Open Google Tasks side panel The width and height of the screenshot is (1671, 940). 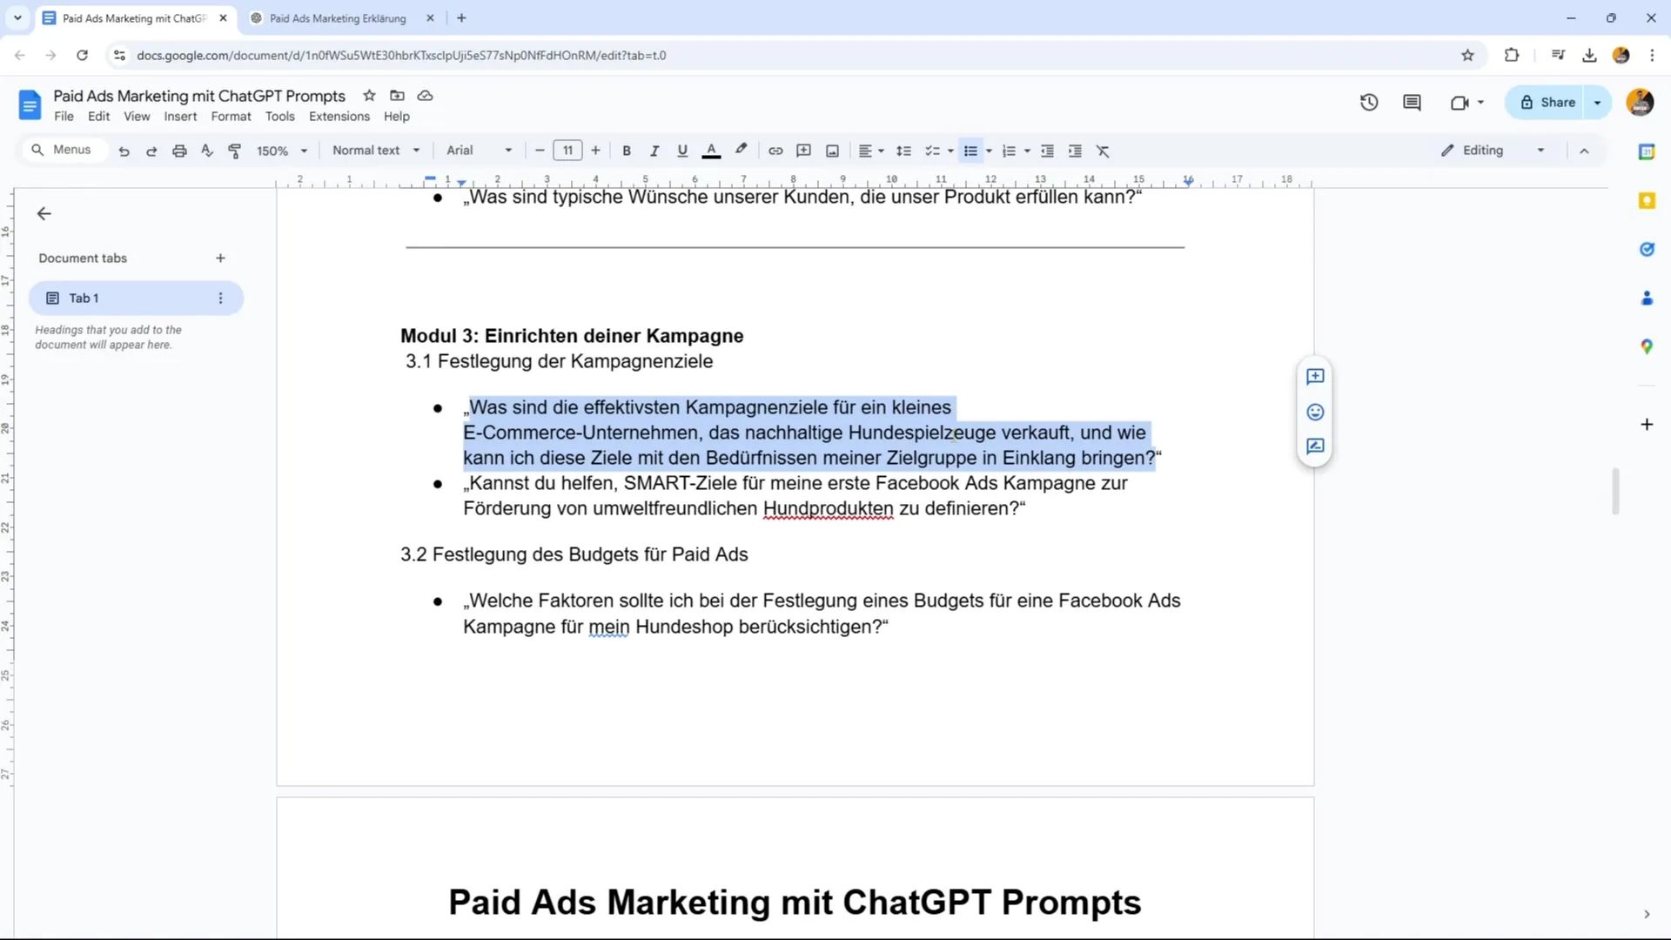1647,250
